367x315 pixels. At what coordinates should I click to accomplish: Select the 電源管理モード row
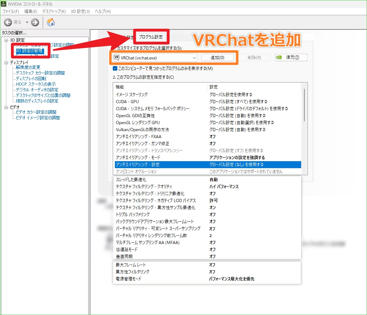208,279
